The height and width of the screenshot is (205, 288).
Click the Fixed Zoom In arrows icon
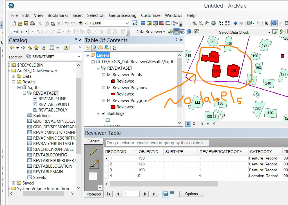[221, 23]
